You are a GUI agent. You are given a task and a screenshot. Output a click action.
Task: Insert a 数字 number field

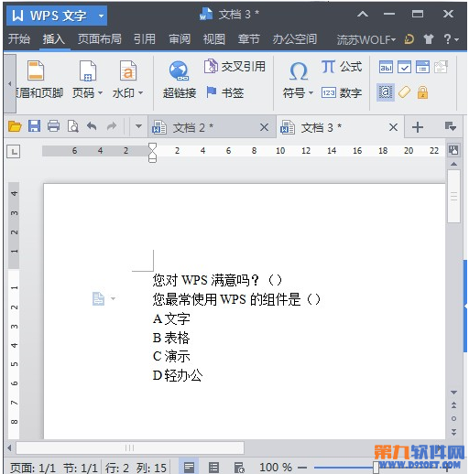(x=342, y=92)
